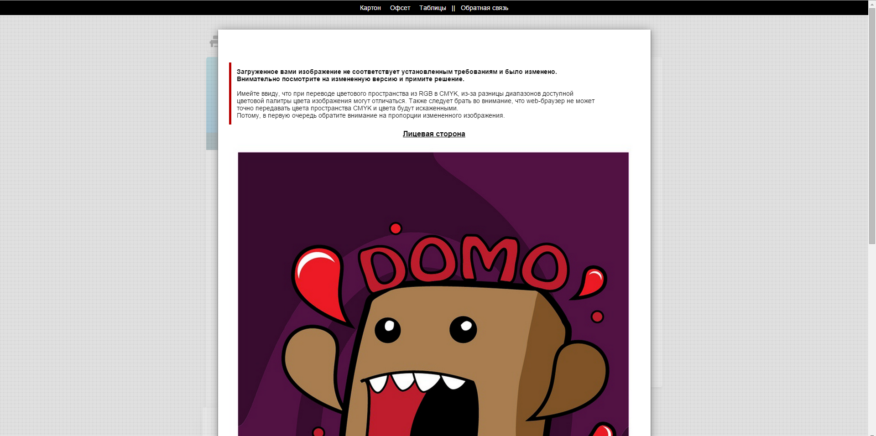Click the paragraph starting 'Имейте ввиду'
Screen dimensions: 876x436
tap(416, 101)
